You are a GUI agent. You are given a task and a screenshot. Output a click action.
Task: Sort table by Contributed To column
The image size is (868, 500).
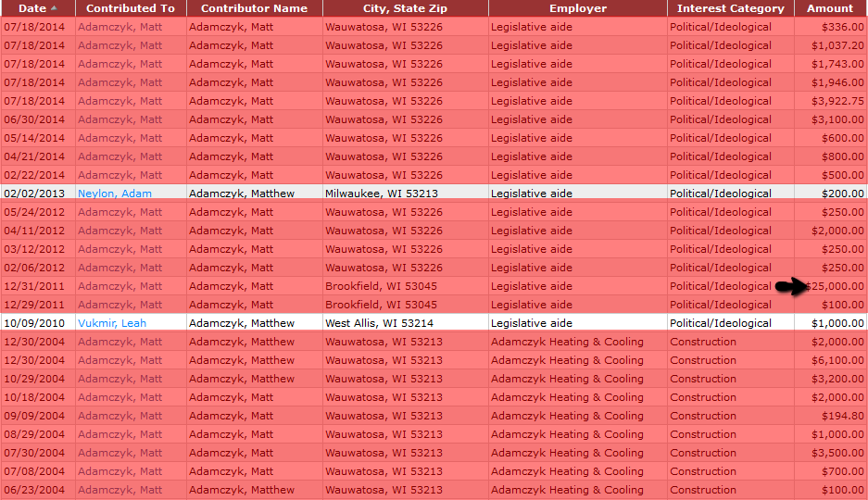[131, 8]
